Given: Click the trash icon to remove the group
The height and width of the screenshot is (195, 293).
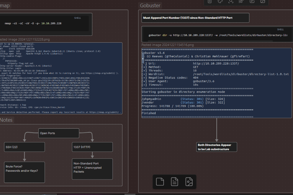Looking at the screenshot, I should (209, 2).
